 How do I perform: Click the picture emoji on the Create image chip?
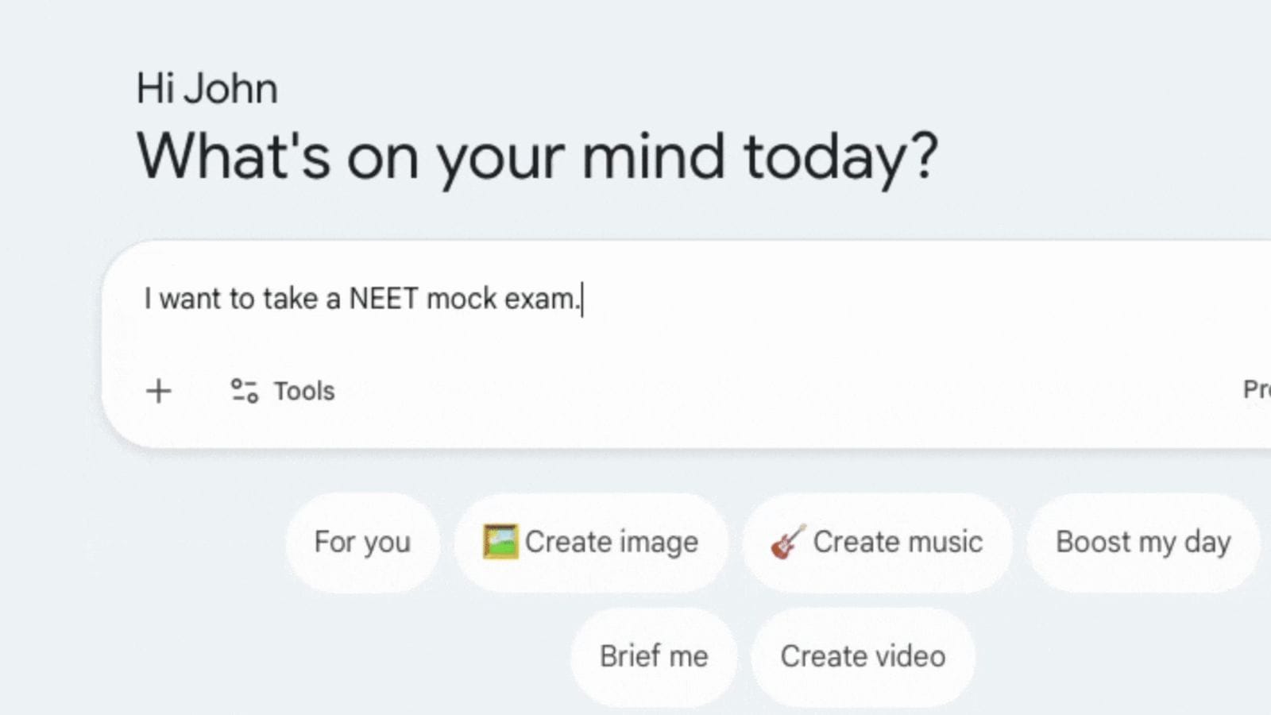coord(502,541)
